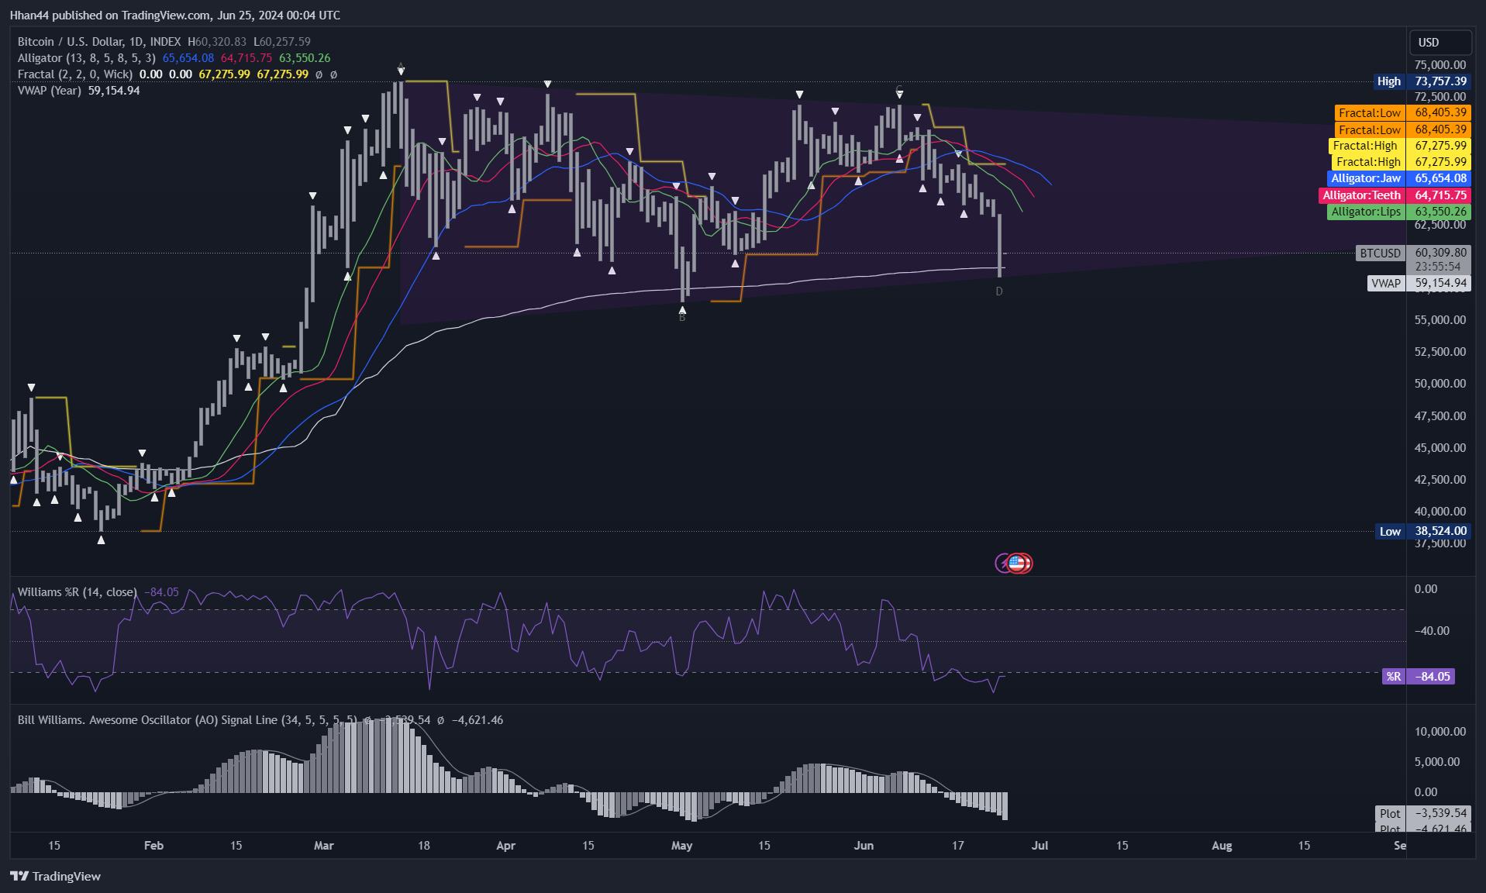1486x893 pixels.
Task: Click the AO legend value -4,621.46
Action: (x=478, y=720)
